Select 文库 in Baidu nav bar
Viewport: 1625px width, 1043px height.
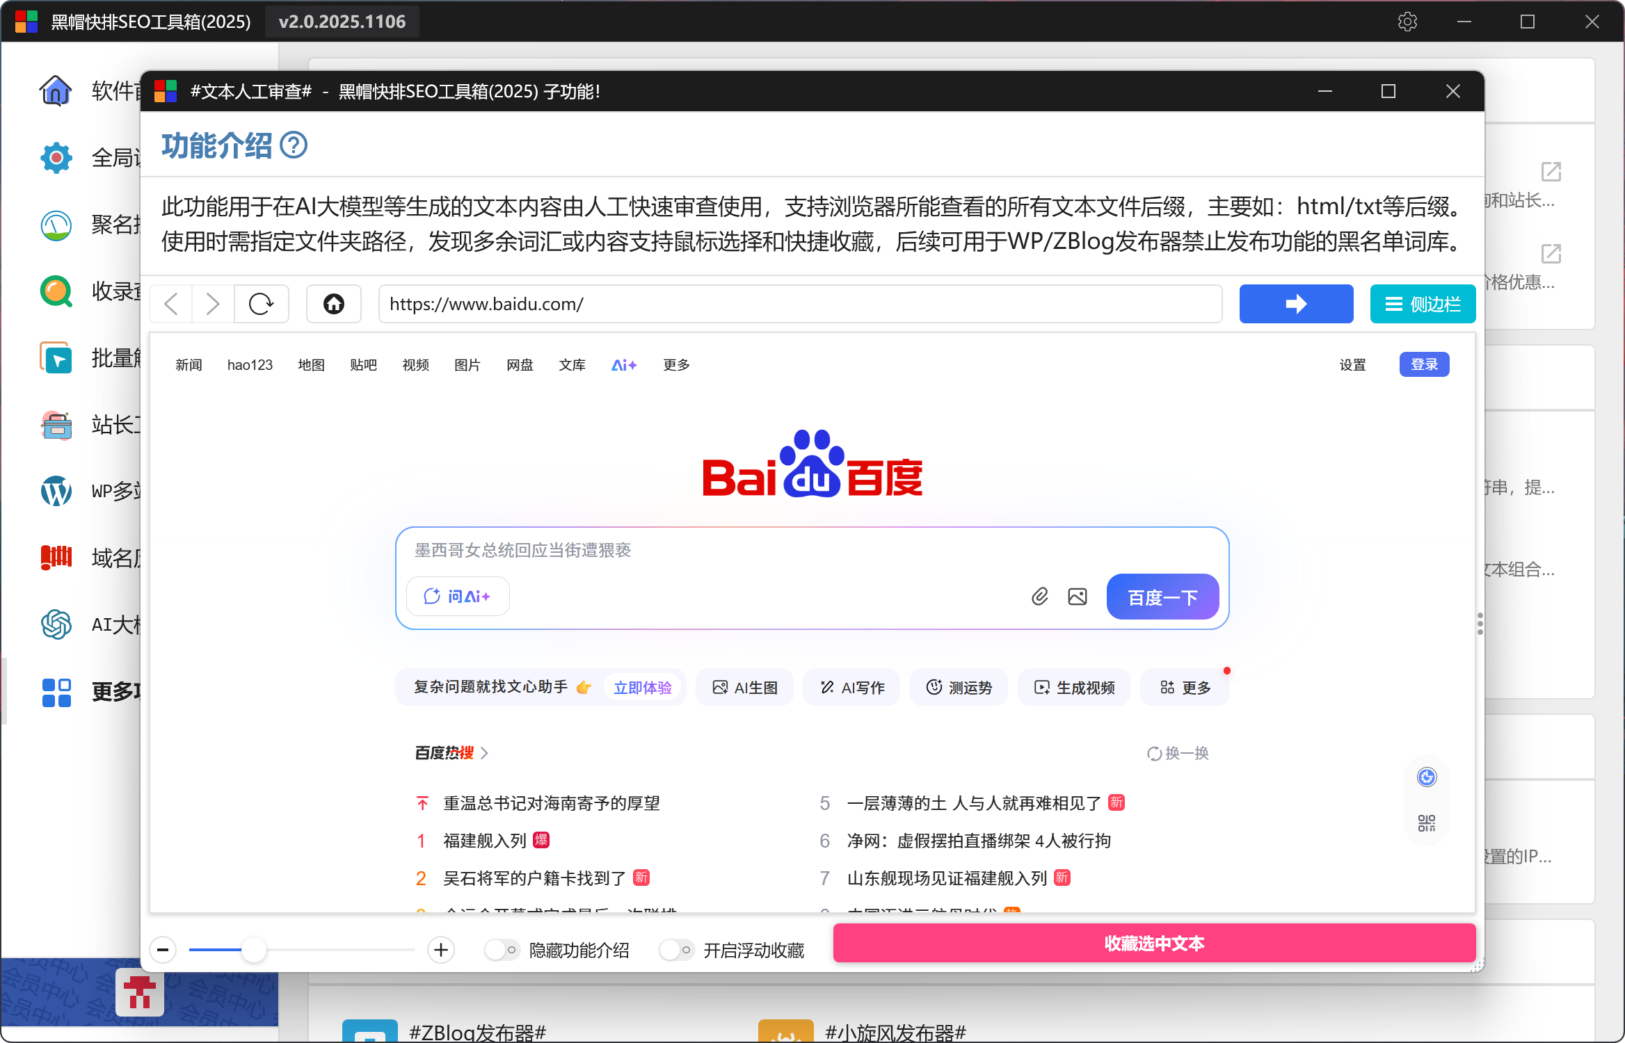[x=572, y=365]
